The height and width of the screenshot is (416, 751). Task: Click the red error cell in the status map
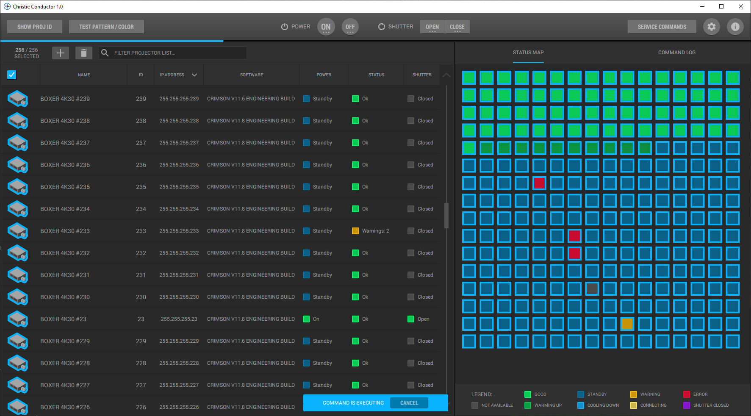coord(539,183)
